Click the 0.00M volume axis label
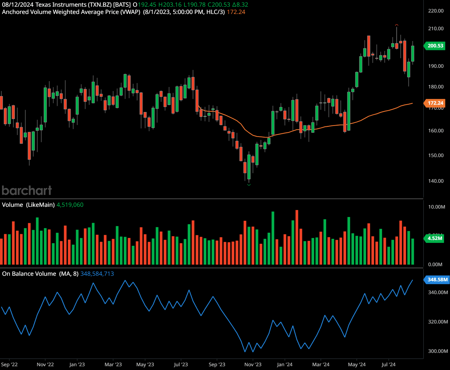The height and width of the screenshot is (370, 450). pyautogui.click(x=435, y=264)
